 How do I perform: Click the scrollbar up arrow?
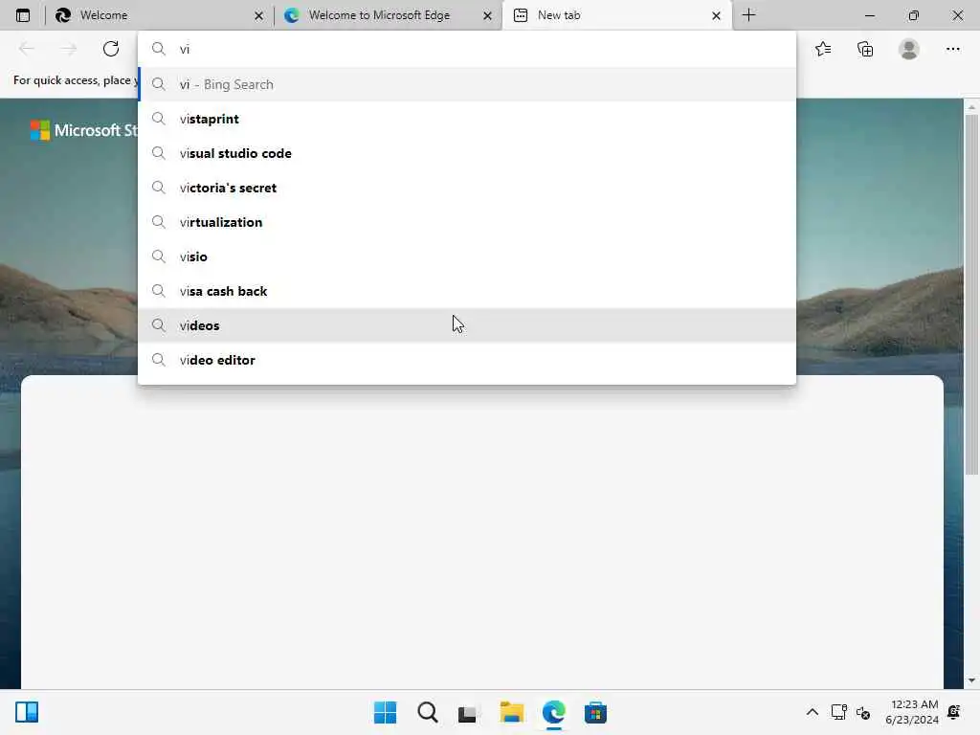point(971,107)
